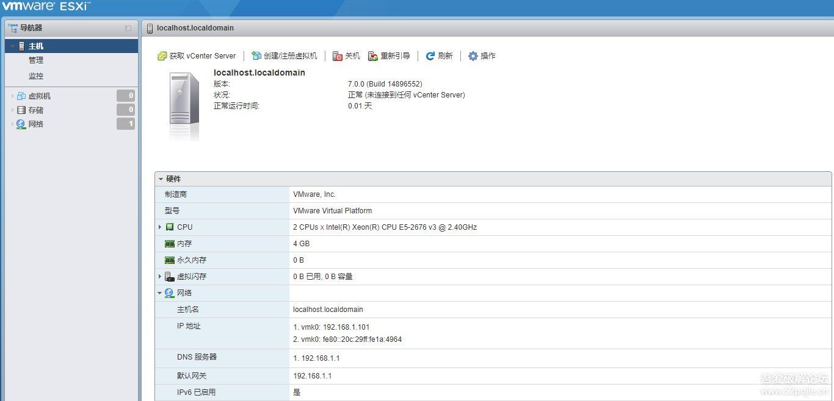834x401 pixels.
Task: Click the navigator panel icon beside 导航器
Action: pos(13,28)
